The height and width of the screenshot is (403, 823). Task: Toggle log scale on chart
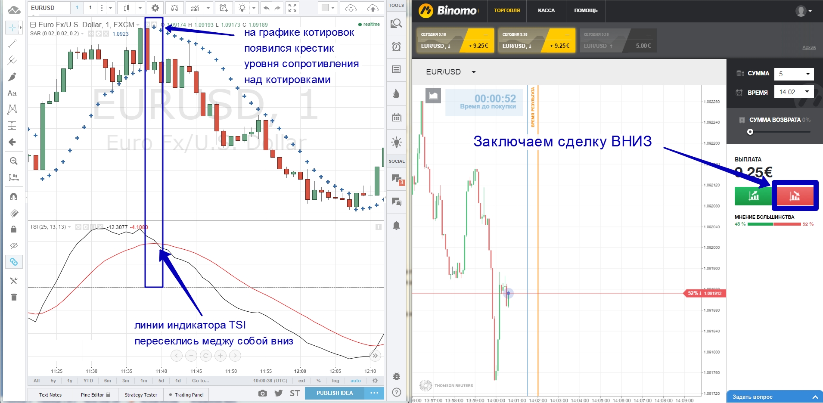(335, 381)
